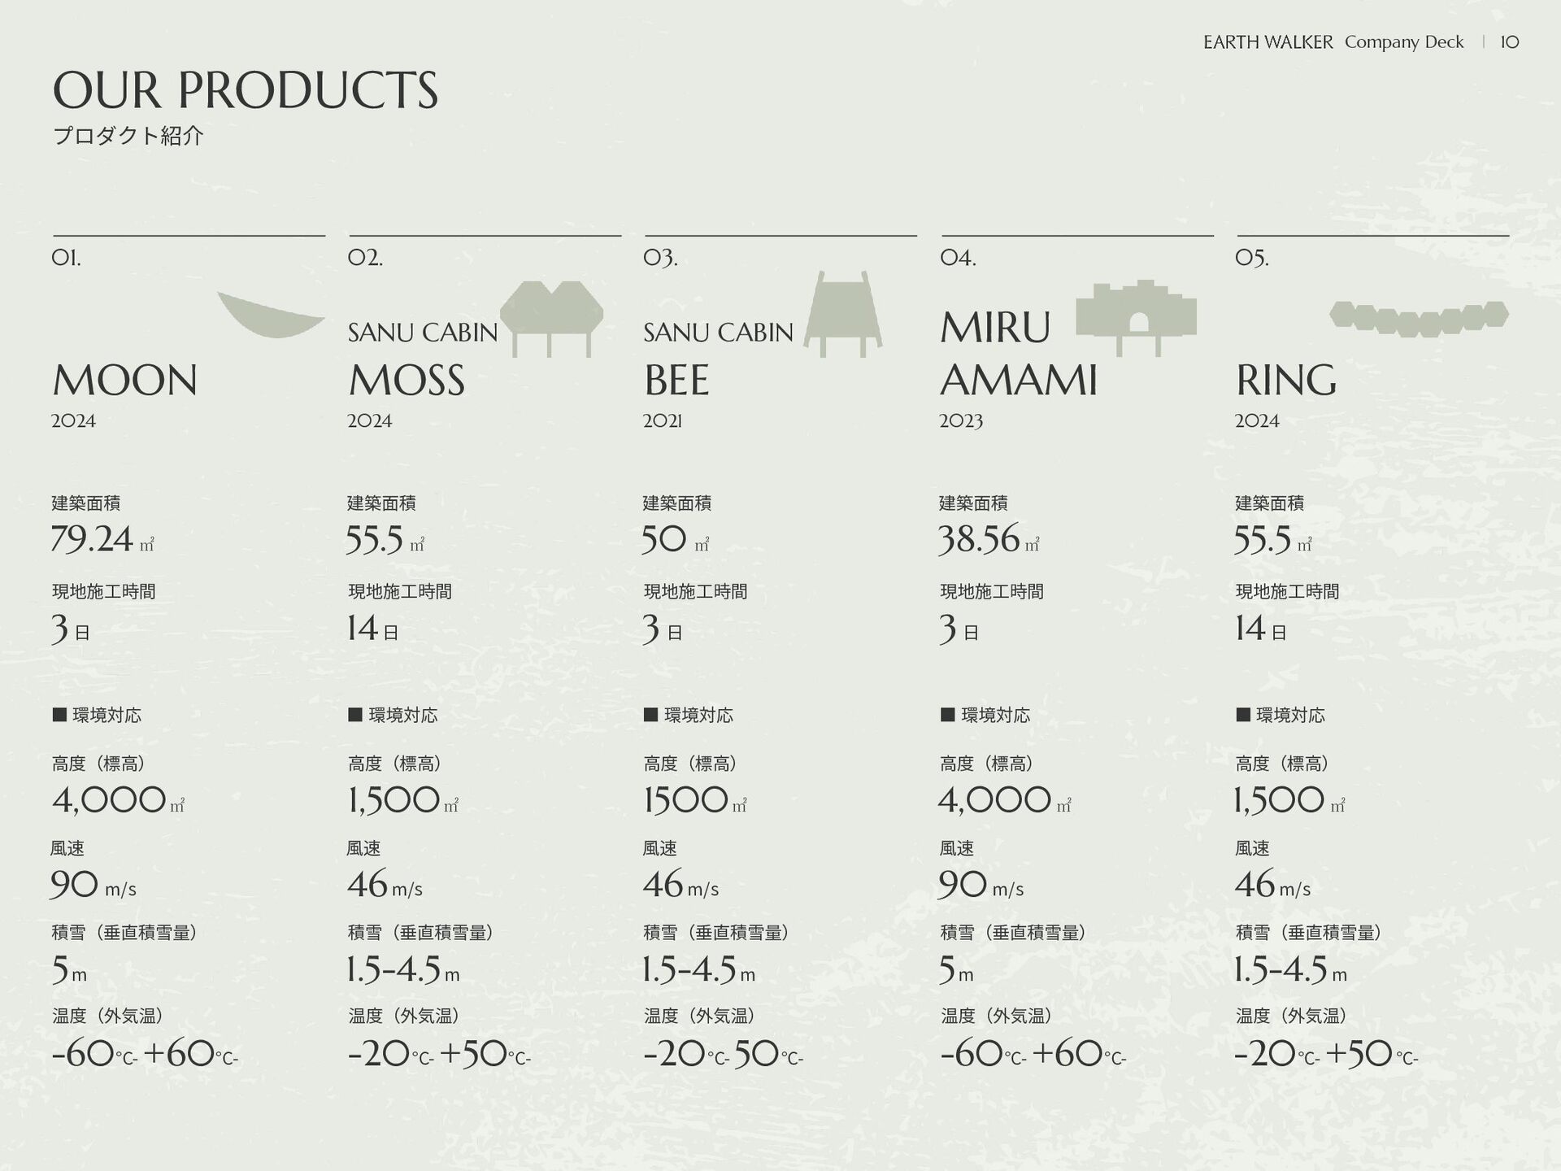Select the SANU CABIN MOSS title
Image resolution: width=1561 pixels, height=1171 pixels.
(x=423, y=359)
